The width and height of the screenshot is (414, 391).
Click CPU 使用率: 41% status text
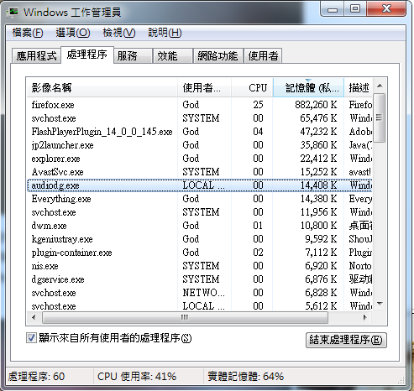(x=137, y=377)
